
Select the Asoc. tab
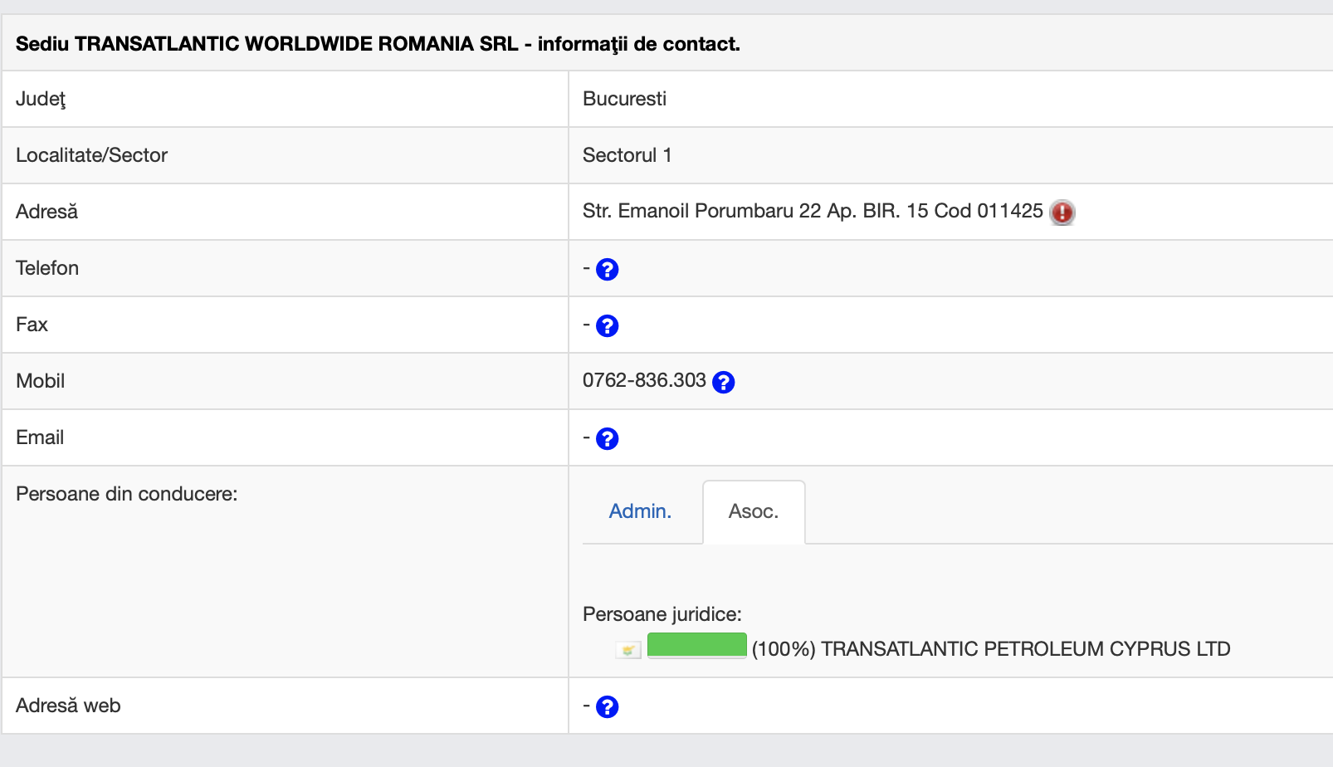click(x=753, y=511)
